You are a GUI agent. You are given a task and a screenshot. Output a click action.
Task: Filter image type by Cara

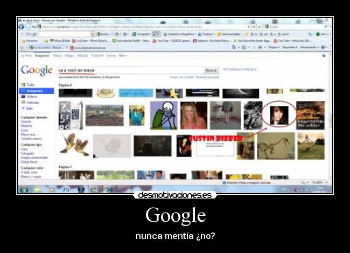click(24, 149)
